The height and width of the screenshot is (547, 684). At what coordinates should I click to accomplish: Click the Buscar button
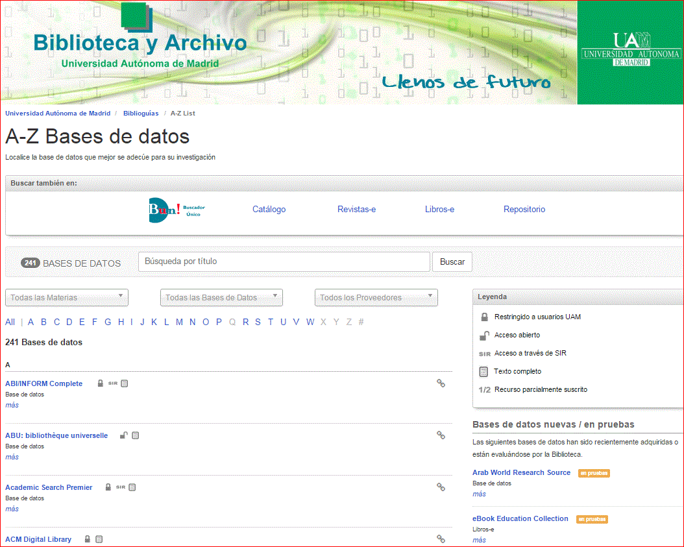pyautogui.click(x=452, y=261)
